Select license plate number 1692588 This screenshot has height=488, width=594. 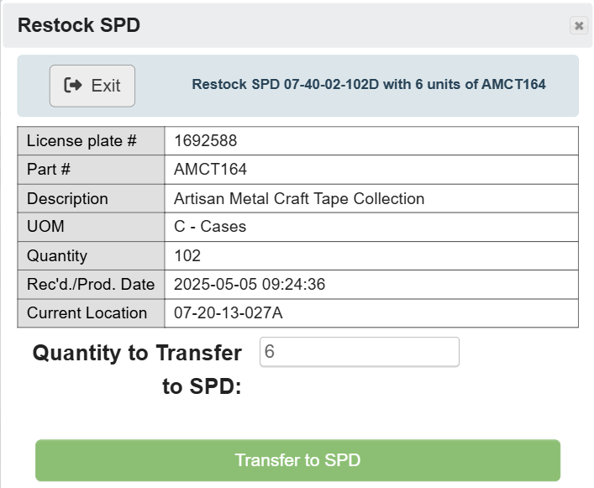(206, 141)
